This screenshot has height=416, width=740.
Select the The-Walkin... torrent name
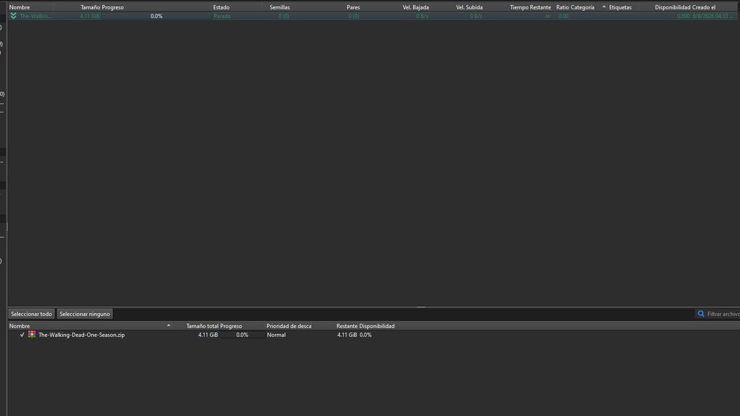(x=36, y=16)
